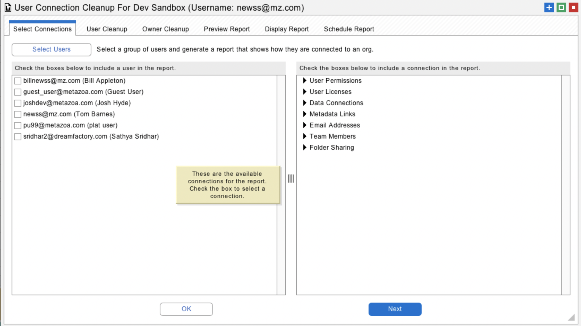This screenshot has height=326, width=581.
Task: Expand the Email Addresses node
Action: [305, 125]
